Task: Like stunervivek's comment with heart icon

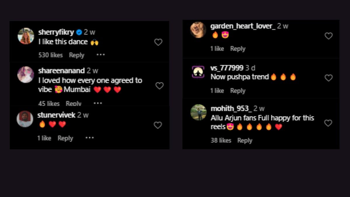Action: pyautogui.click(x=158, y=125)
